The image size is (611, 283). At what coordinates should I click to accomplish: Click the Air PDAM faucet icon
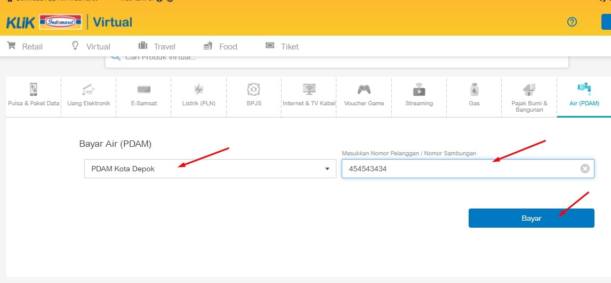[584, 89]
